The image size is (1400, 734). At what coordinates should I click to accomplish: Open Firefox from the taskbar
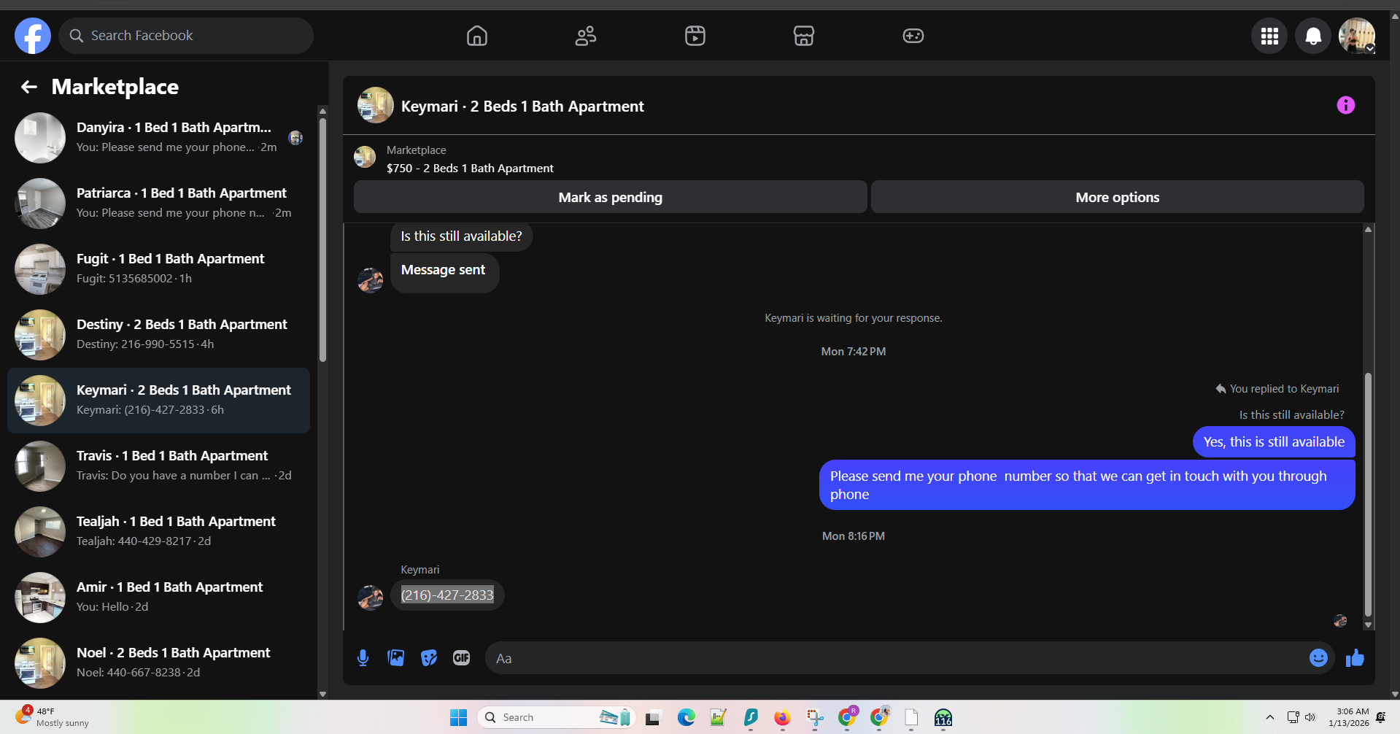click(x=782, y=718)
